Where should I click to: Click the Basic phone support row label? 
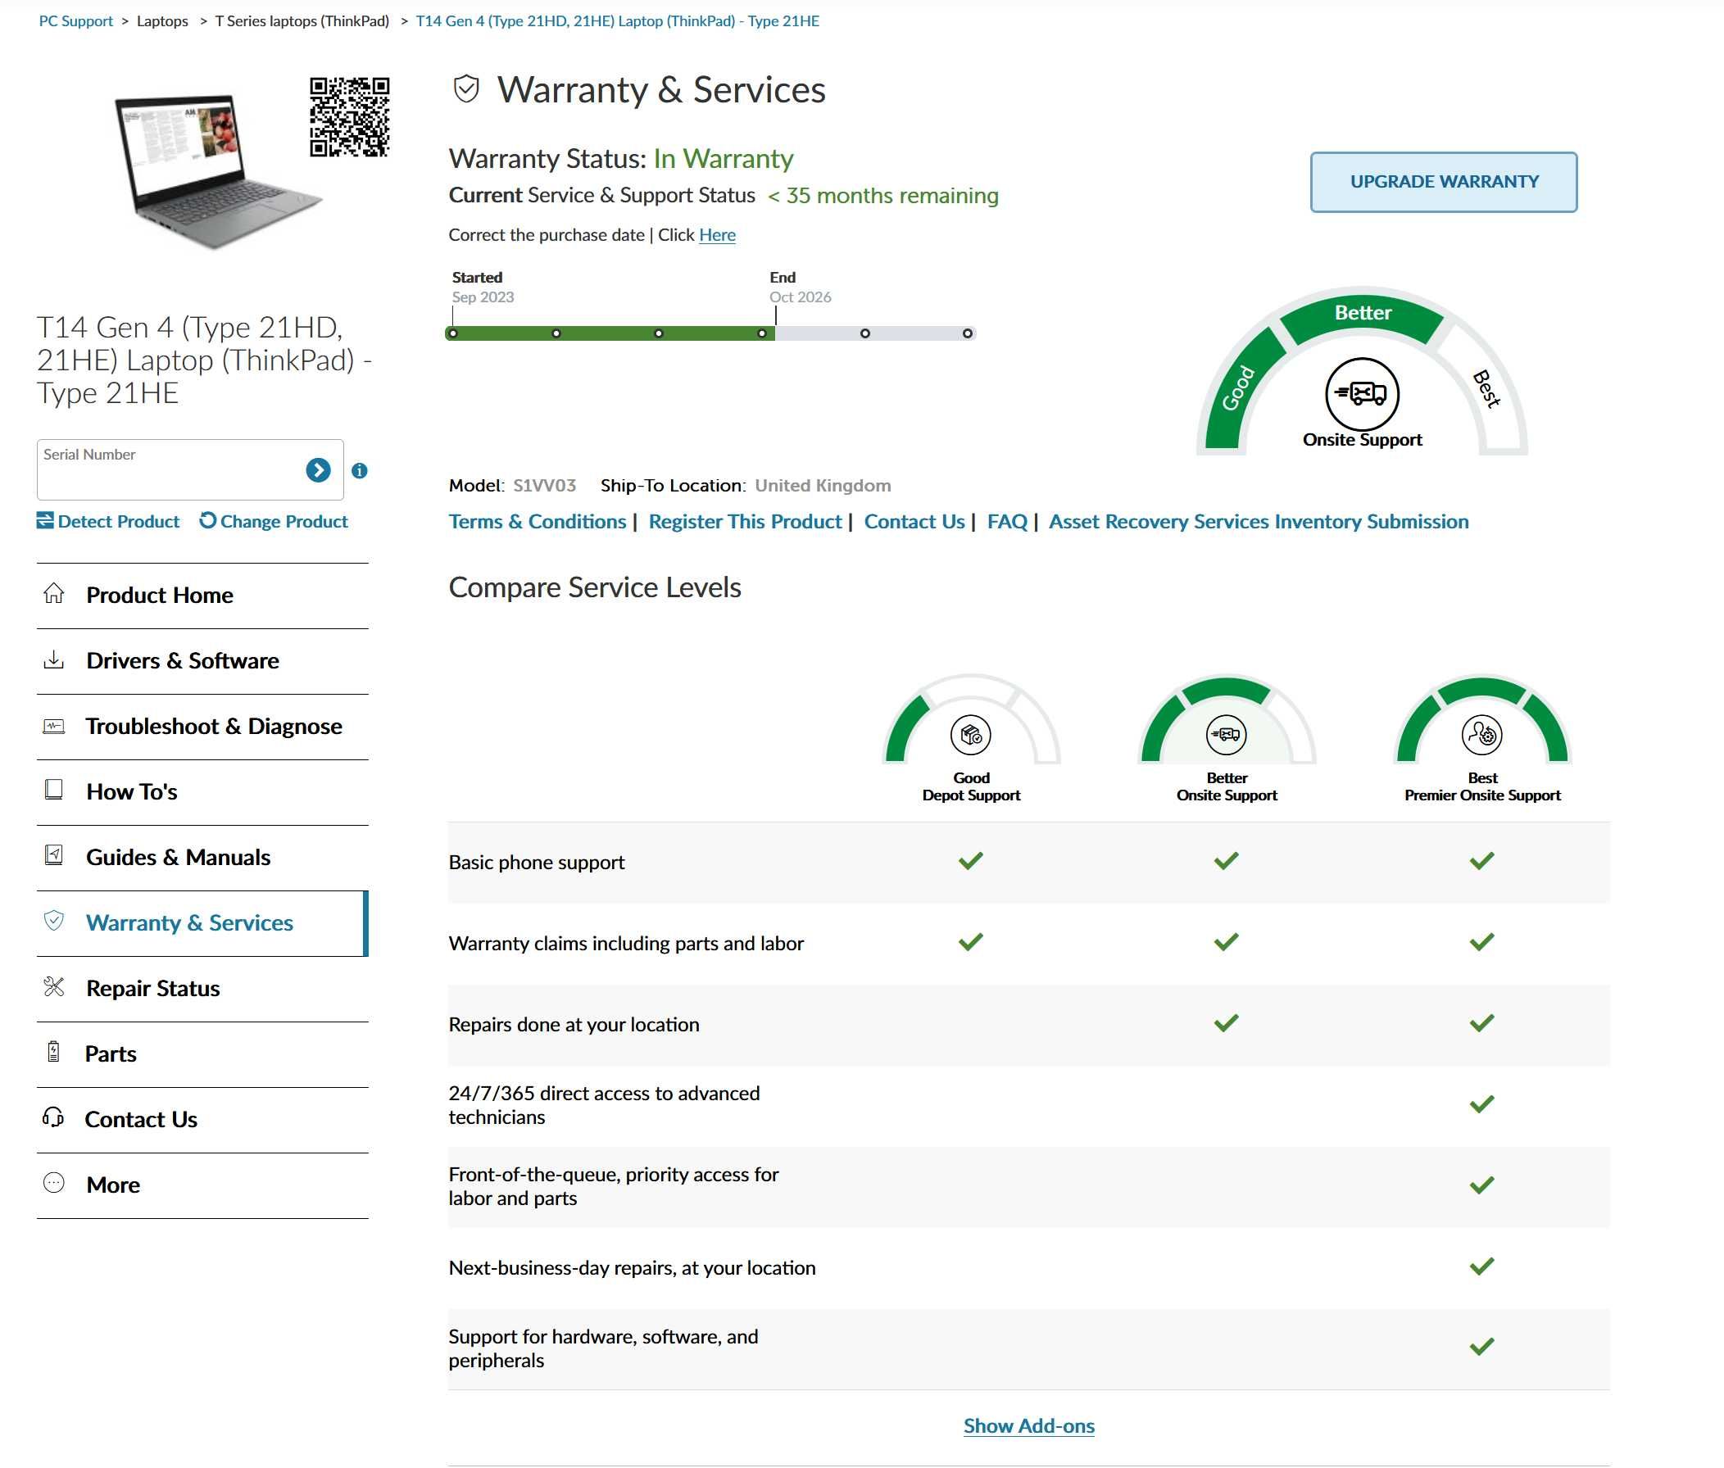click(x=537, y=863)
